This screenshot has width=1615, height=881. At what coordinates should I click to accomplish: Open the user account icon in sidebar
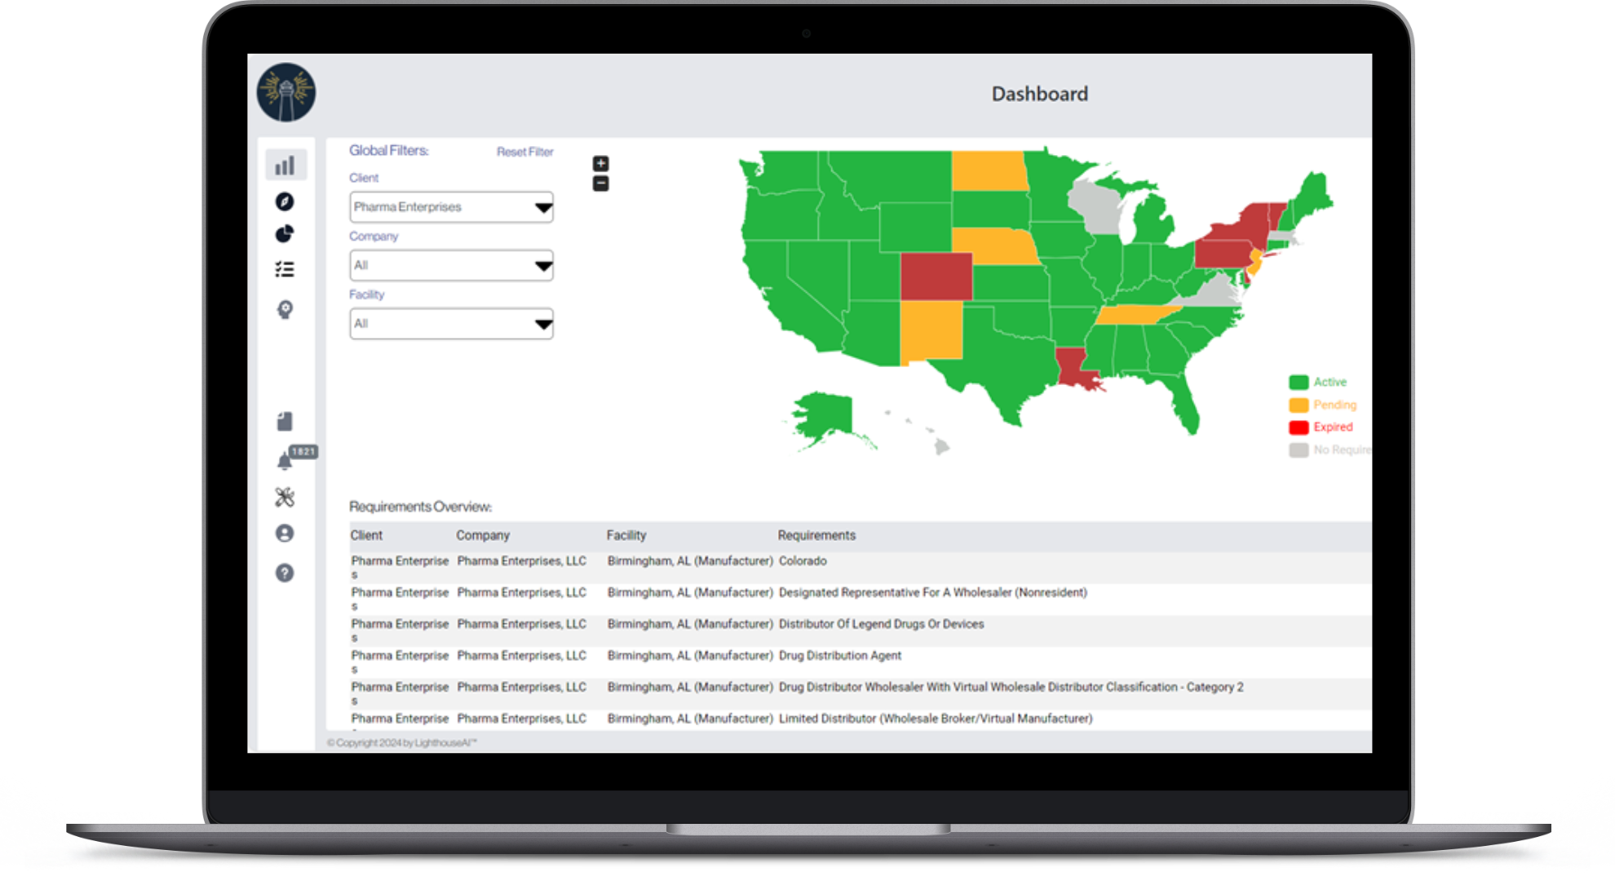click(285, 533)
